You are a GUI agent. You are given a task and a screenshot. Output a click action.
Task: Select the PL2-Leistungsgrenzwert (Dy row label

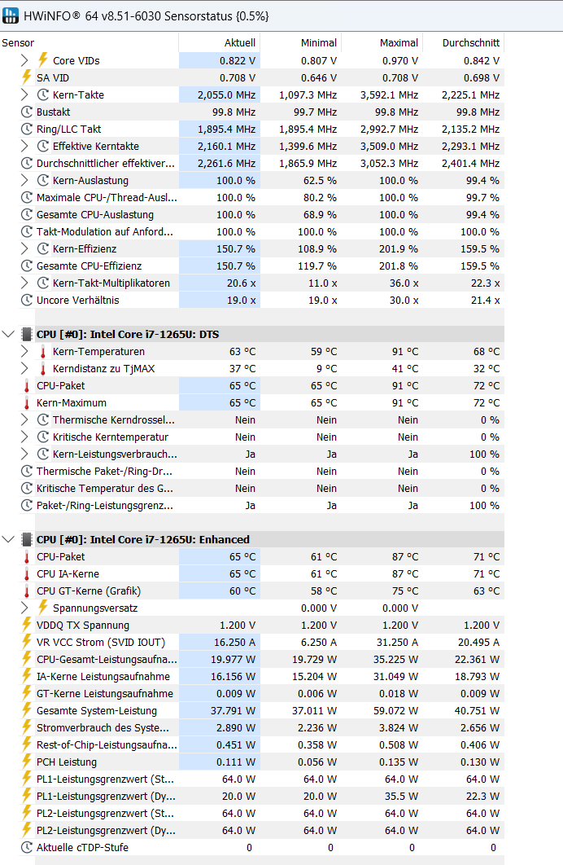pos(106,830)
